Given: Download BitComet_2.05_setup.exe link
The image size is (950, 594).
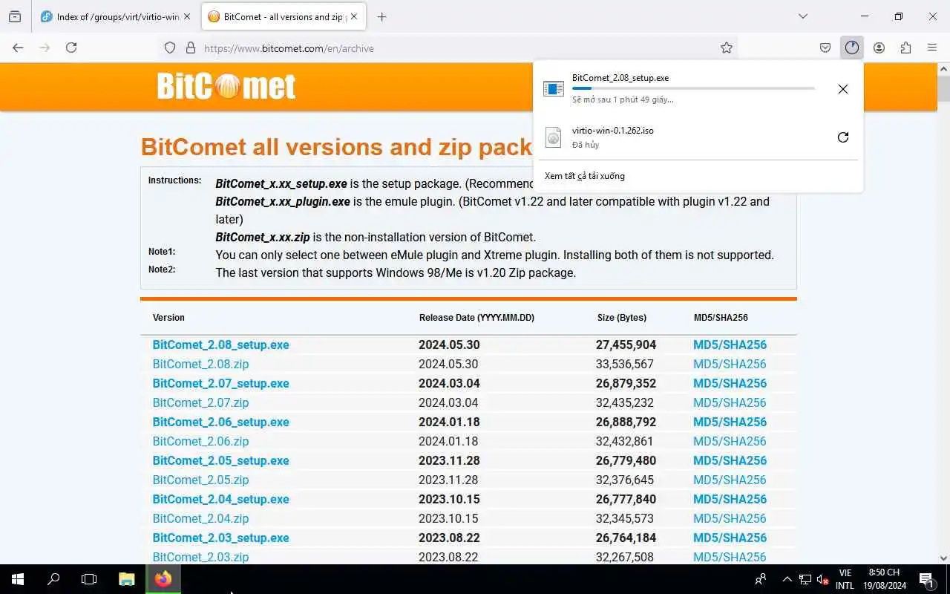Looking at the screenshot, I should click(220, 460).
